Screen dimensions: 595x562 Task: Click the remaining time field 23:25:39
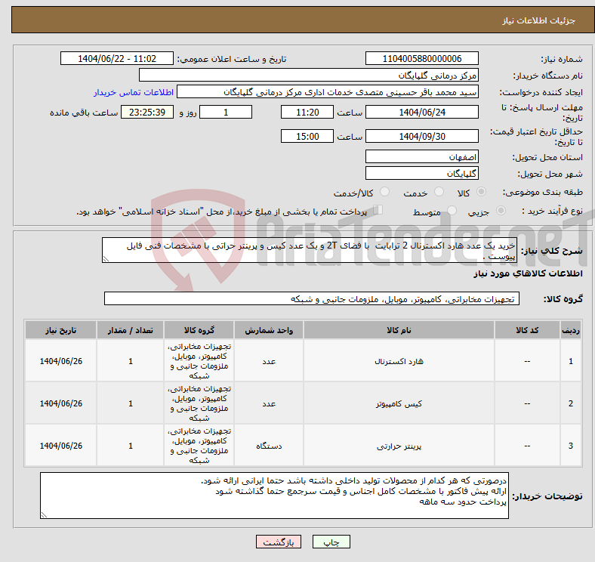[147, 112]
